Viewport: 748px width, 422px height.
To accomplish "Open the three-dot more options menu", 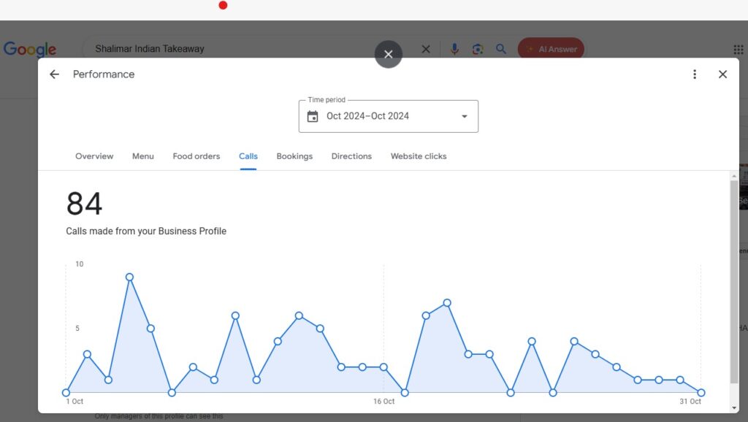I will coord(695,74).
